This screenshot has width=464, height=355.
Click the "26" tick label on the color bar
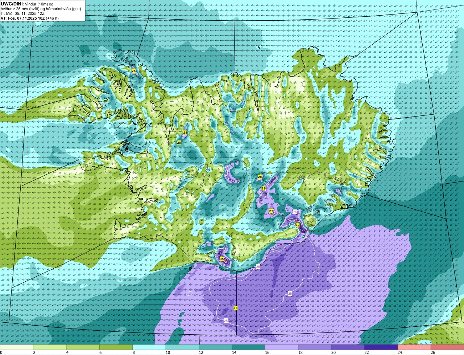click(433, 352)
